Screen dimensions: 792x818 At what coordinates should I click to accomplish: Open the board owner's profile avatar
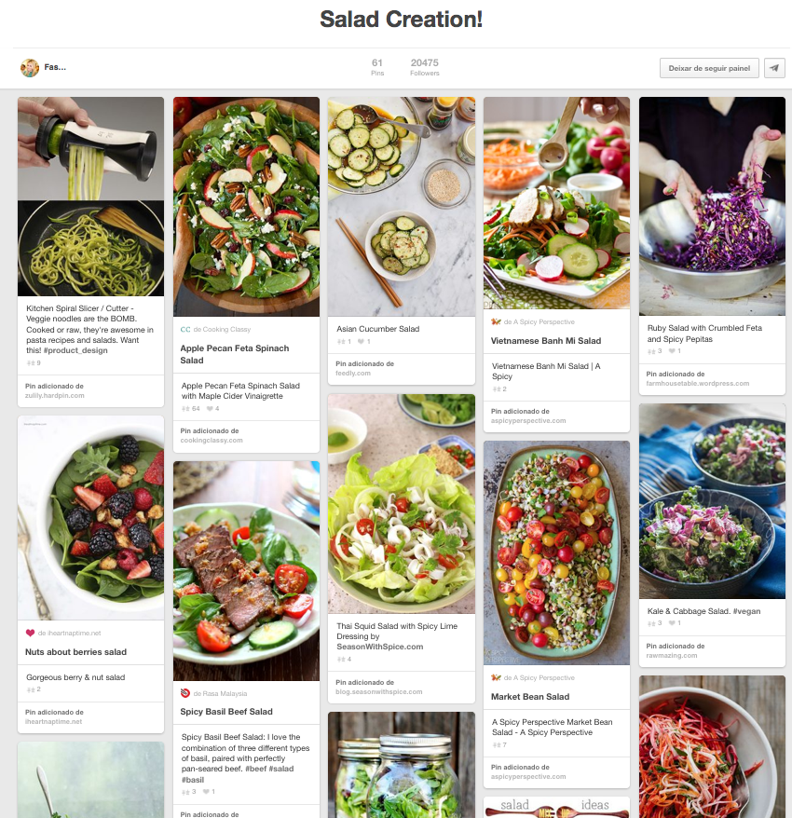pos(30,68)
